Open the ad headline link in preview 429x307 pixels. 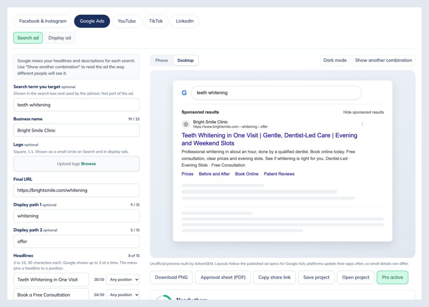(269, 139)
